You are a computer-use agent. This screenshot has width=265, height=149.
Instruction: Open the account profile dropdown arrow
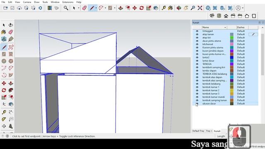[x=243, y=8]
